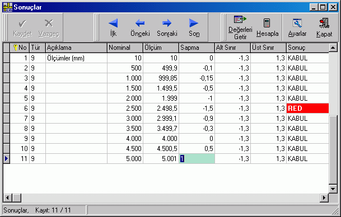Click the Sapma column header
The height and width of the screenshot is (217, 341).
[x=197, y=48]
